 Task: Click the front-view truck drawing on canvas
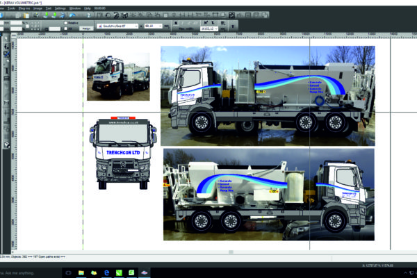pyautogui.click(x=123, y=153)
